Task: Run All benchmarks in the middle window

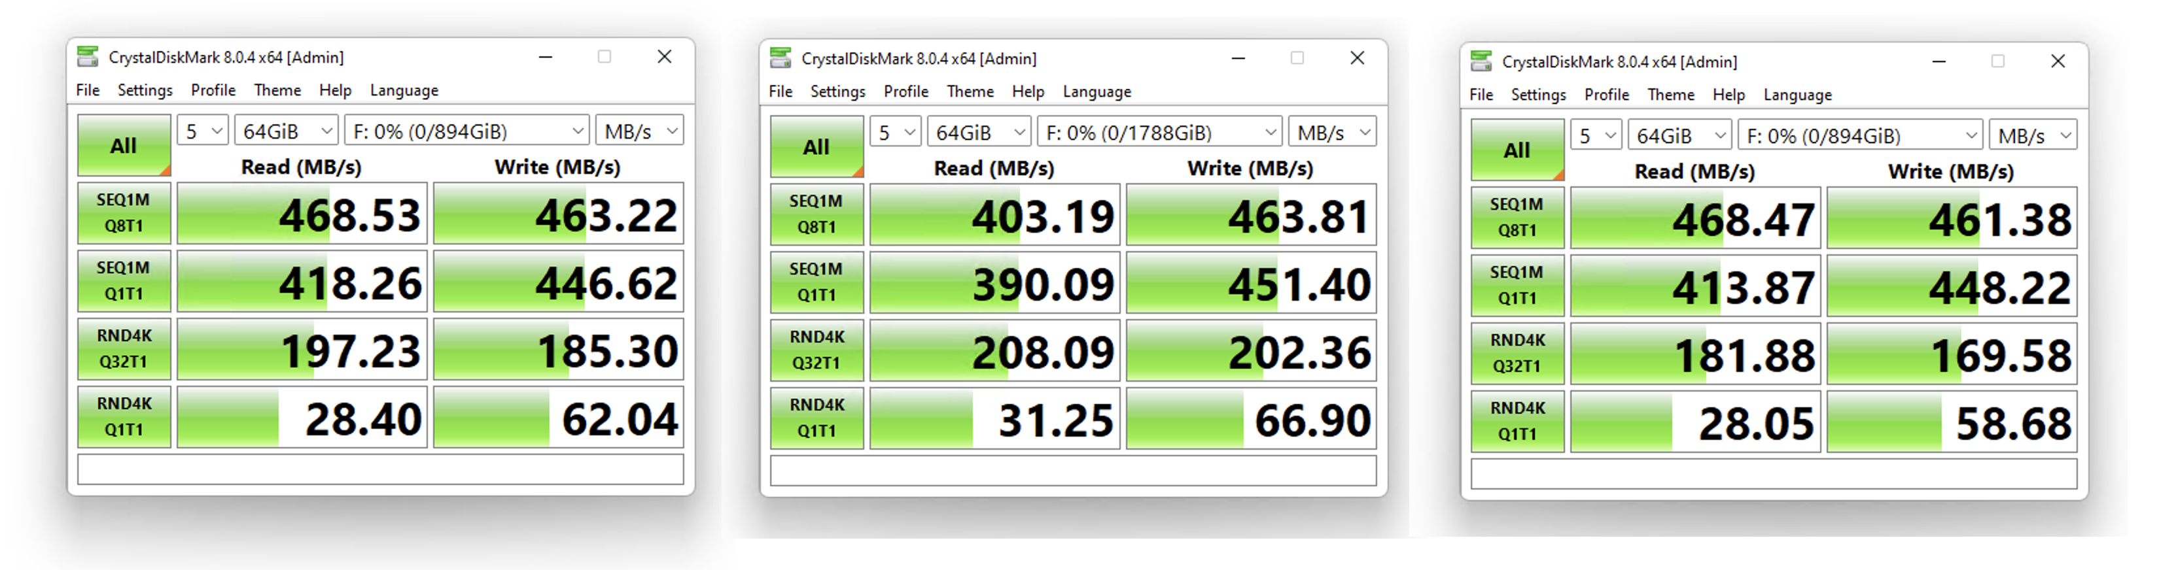Action: tap(816, 147)
